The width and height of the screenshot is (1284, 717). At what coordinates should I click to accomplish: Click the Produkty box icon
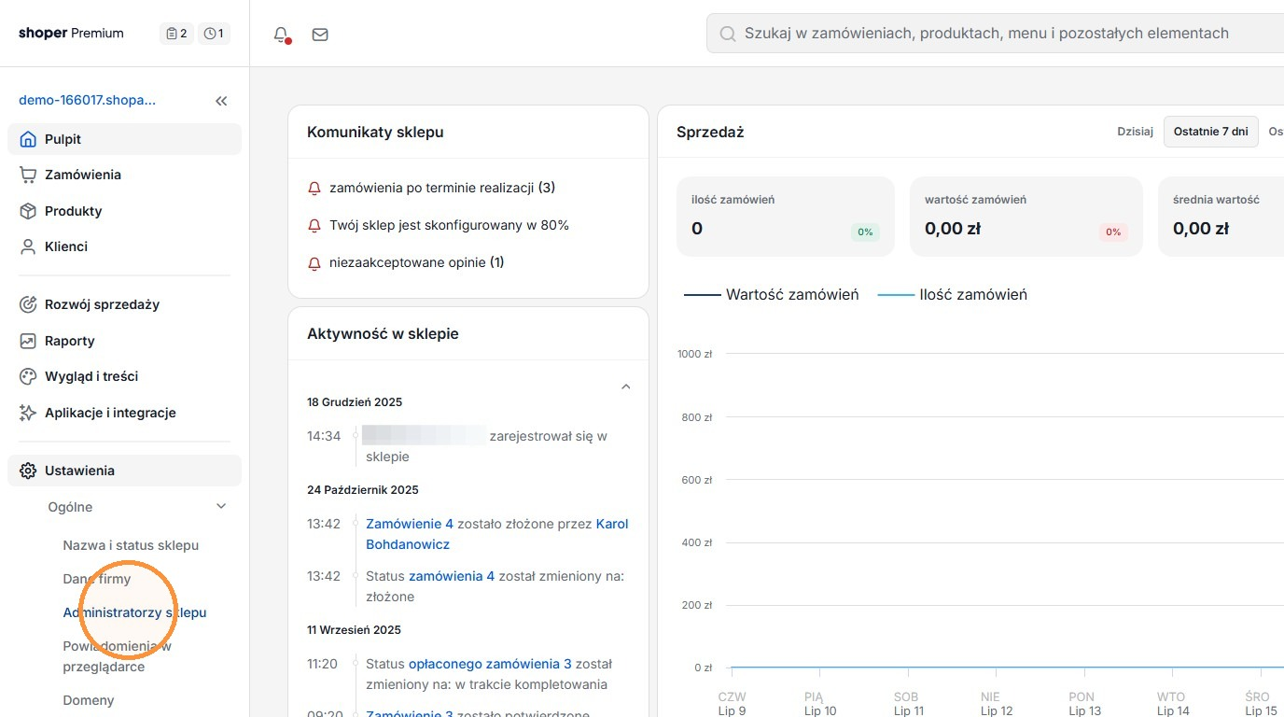coord(28,211)
